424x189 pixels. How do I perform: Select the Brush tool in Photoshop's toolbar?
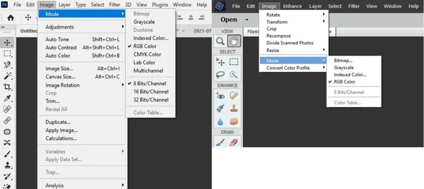click(x=7, y=154)
